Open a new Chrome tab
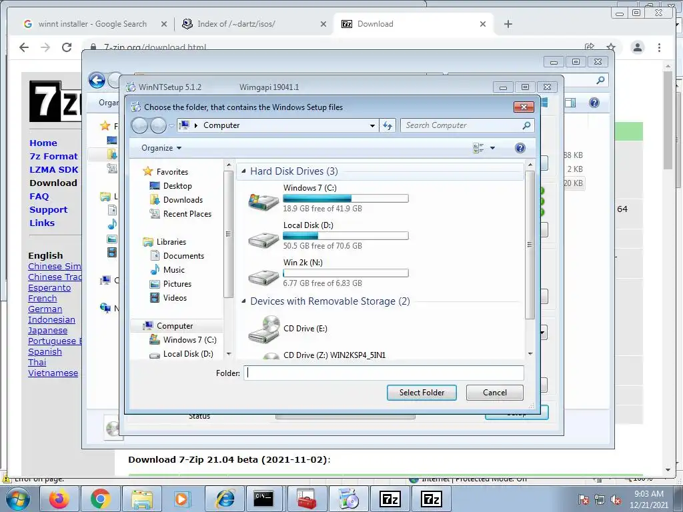The width and height of the screenshot is (683, 512). (x=508, y=24)
